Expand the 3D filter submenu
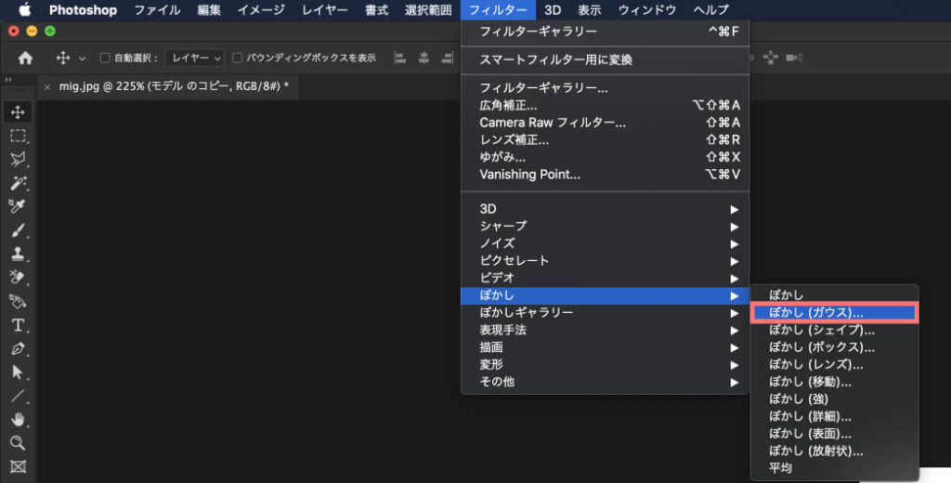 606,209
